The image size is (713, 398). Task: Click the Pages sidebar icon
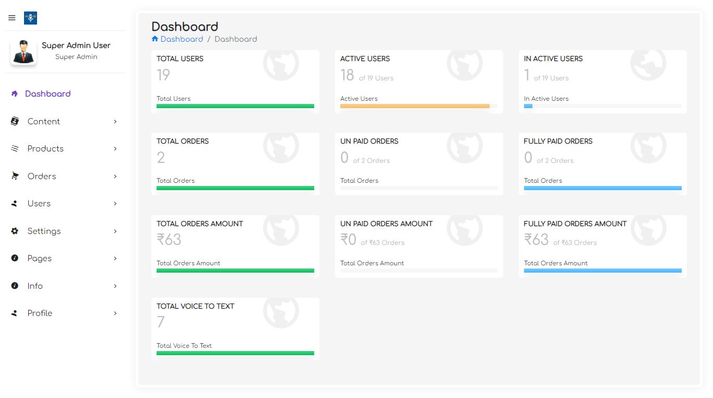coord(15,259)
